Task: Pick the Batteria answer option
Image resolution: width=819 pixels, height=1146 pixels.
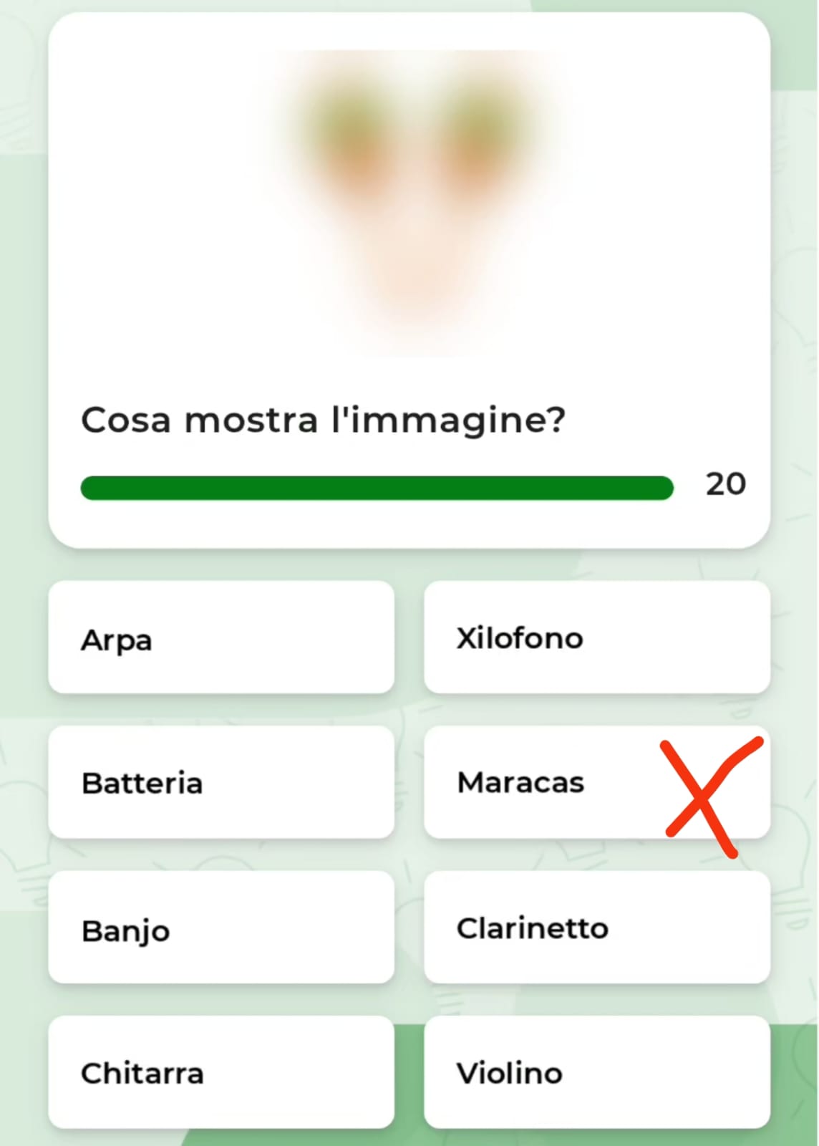Action: [x=220, y=783]
